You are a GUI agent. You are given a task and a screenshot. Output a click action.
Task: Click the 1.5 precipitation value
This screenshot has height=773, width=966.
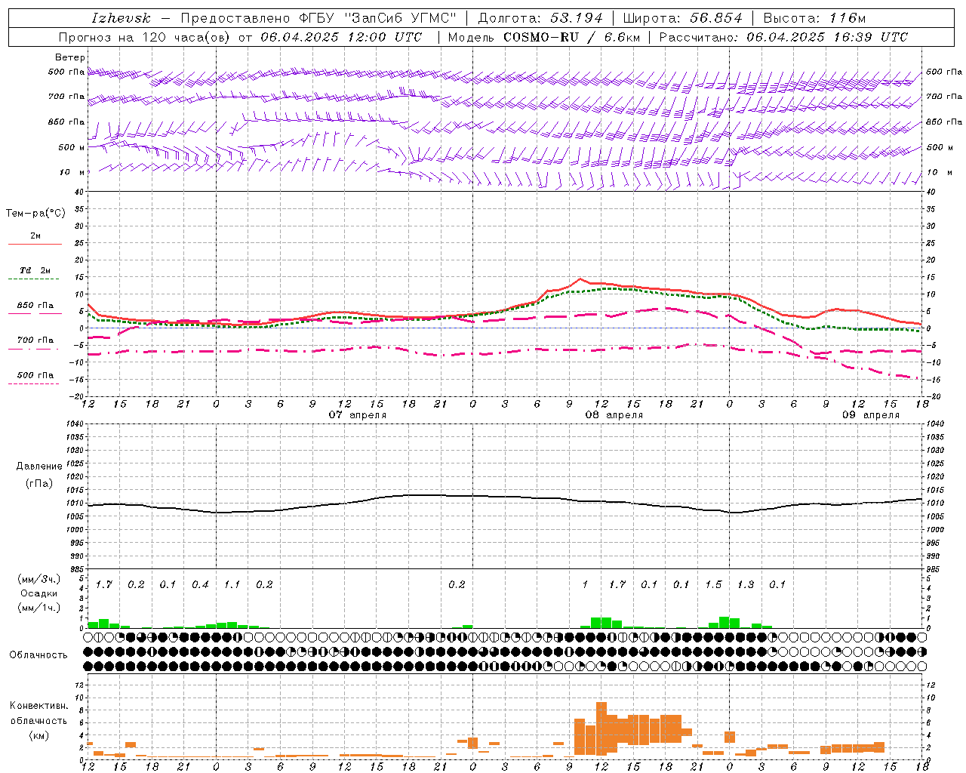coord(713,585)
